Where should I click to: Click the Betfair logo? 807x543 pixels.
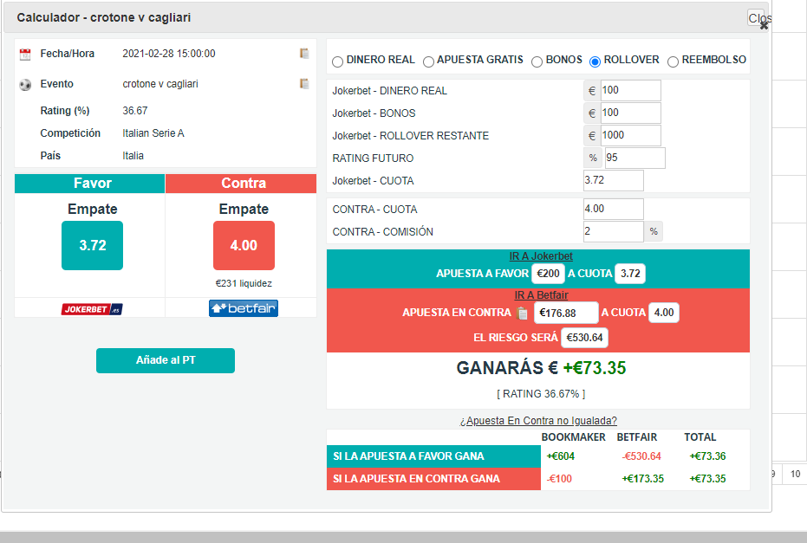click(x=244, y=308)
